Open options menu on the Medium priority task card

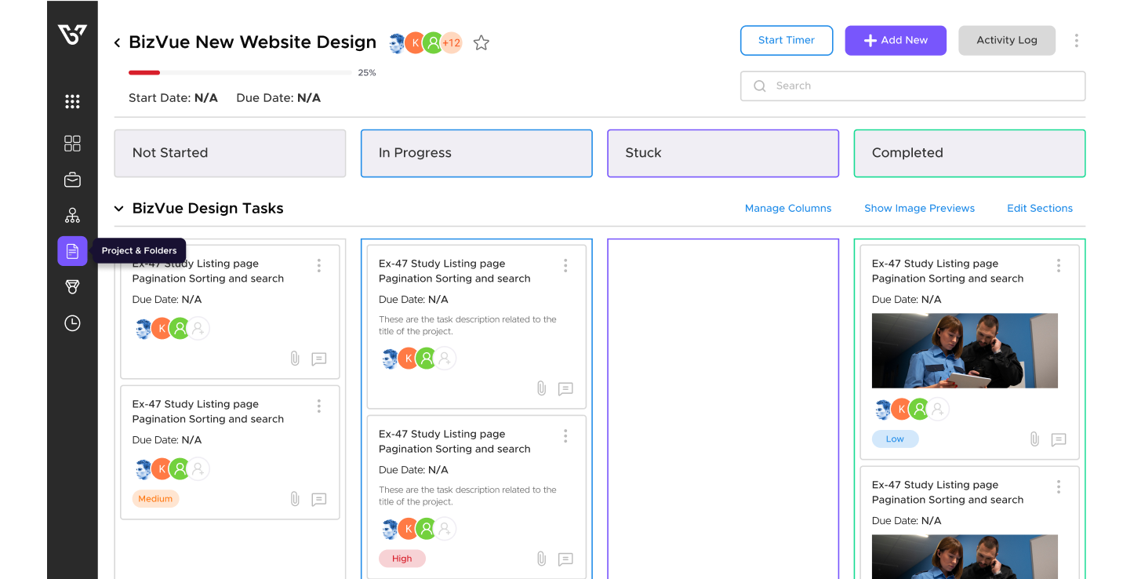tap(319, 406)
